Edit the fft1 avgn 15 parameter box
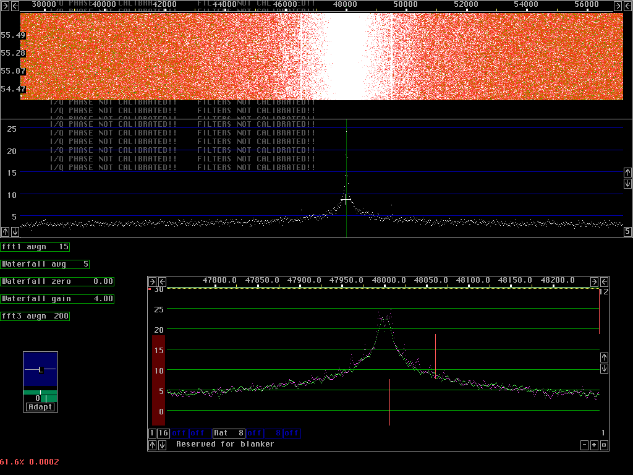 [35, 247]
